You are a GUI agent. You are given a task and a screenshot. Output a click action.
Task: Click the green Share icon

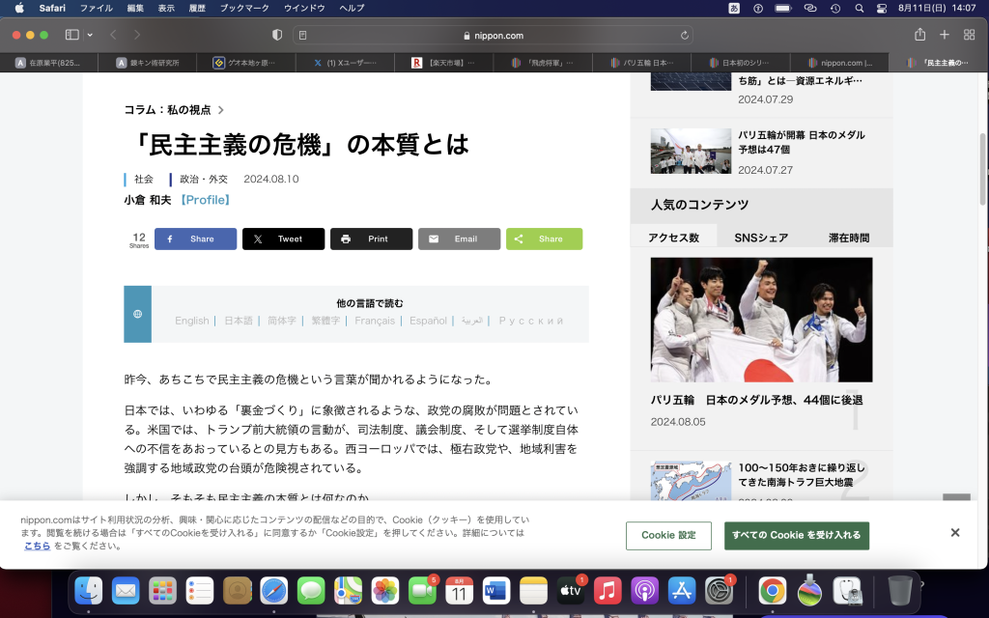click(x=544, y=238)
